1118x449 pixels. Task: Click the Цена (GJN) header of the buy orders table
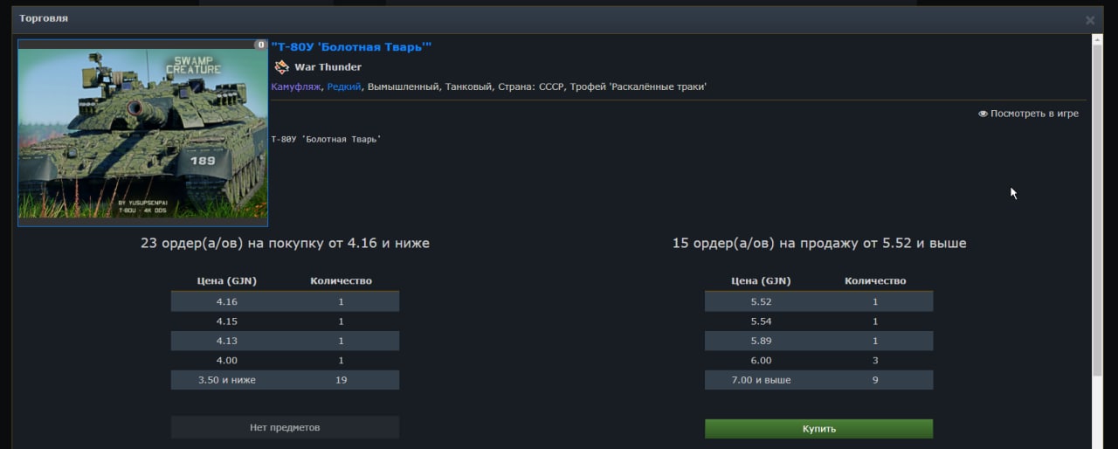(x=226, y=280)
